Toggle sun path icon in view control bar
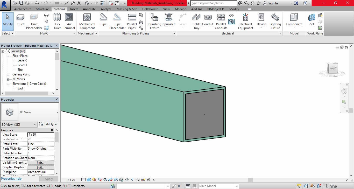The width and height of the screenshot is (354, 189). tap(94, 180)
